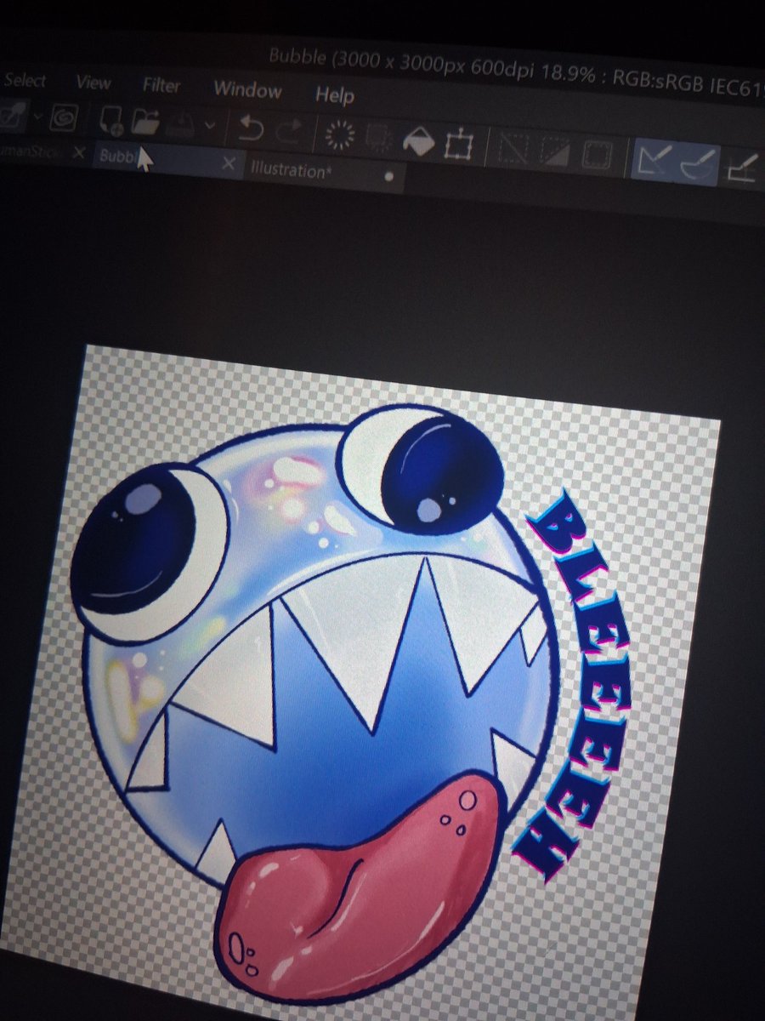Screen dimensions: 765x1021
Task: Open Clip Studio launcher swirl icon
Action: click(x=64, y=119)
